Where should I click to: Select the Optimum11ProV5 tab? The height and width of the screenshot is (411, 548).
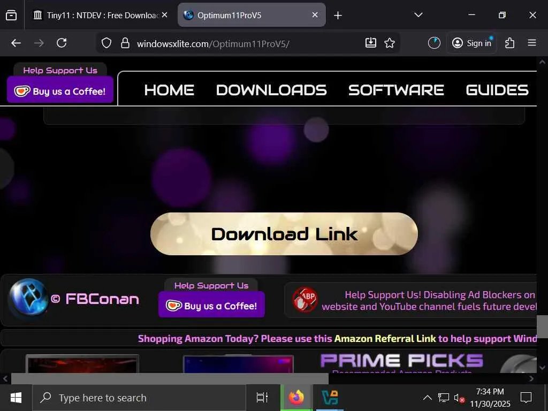click(252, 15)
